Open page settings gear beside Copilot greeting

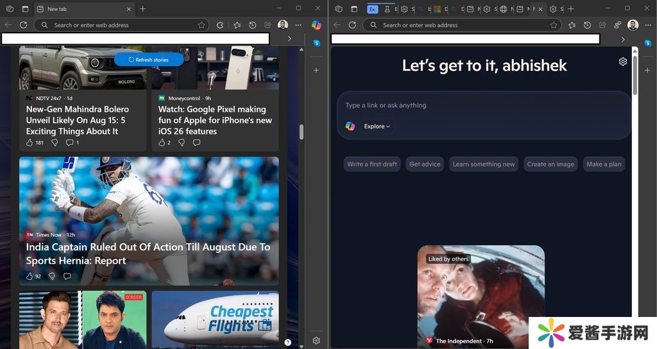622,61
